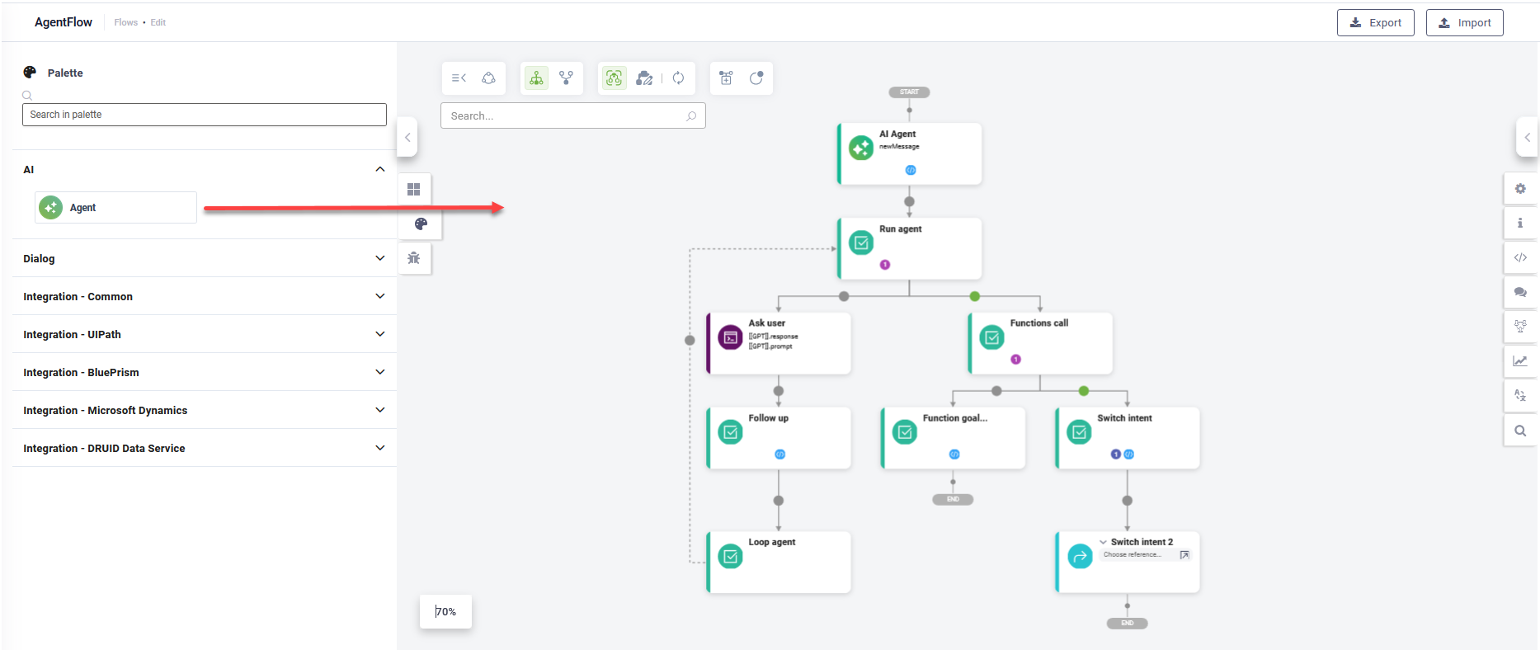Screen dimensions: 1540x650
Task: Click the Flows breadcrumb
Action: 125,22
